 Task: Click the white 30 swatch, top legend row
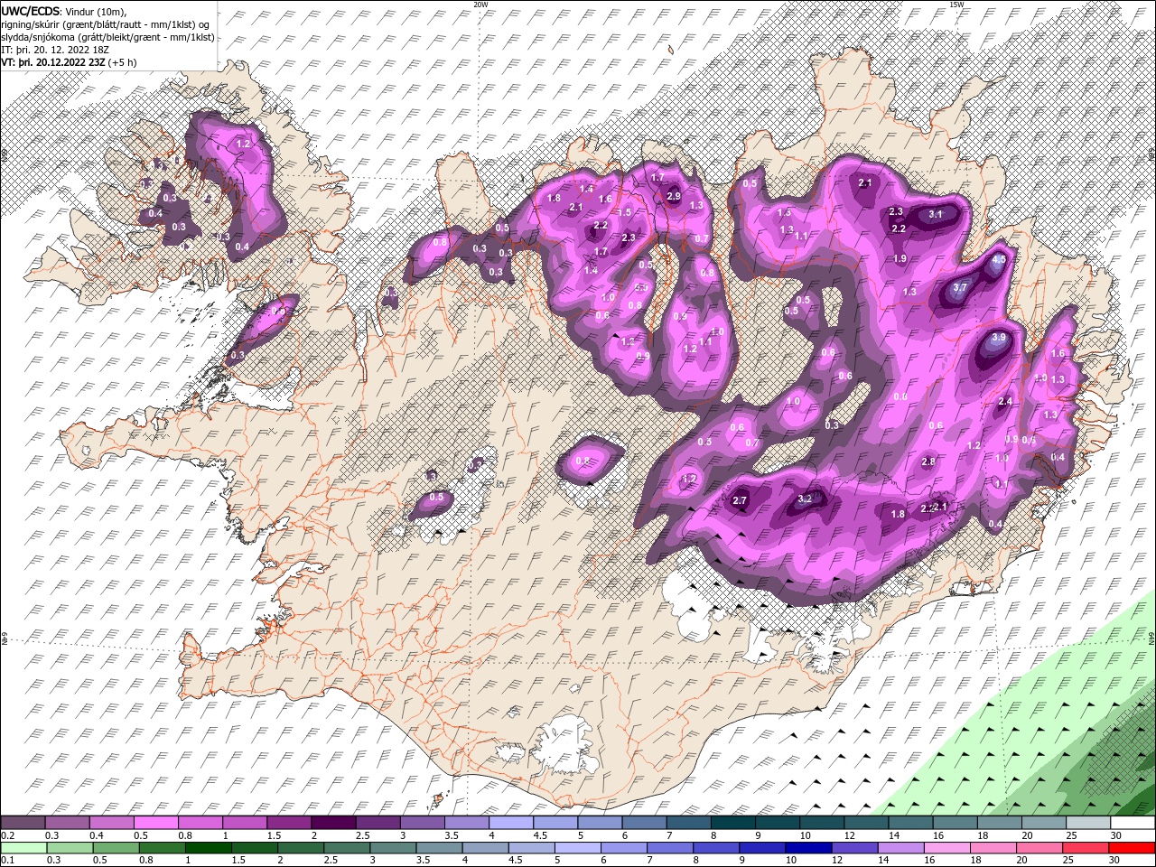tap(1133, 823)
